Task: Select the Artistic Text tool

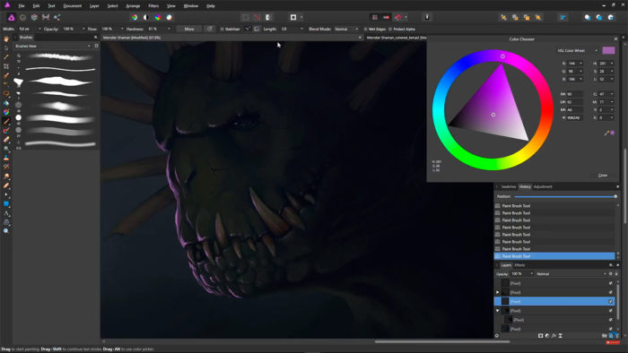Action: click(x=6, y=213)
